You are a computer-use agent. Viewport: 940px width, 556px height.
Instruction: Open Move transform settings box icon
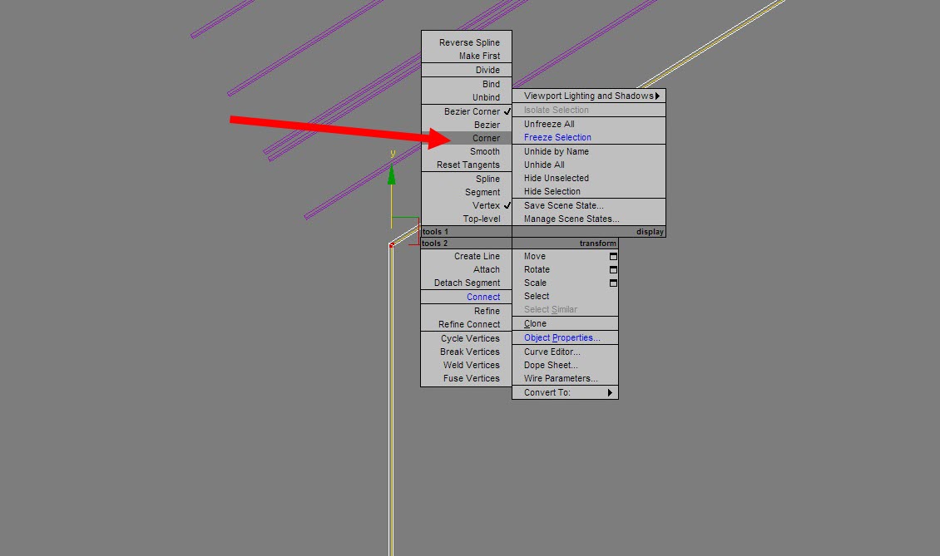[613, 257]
